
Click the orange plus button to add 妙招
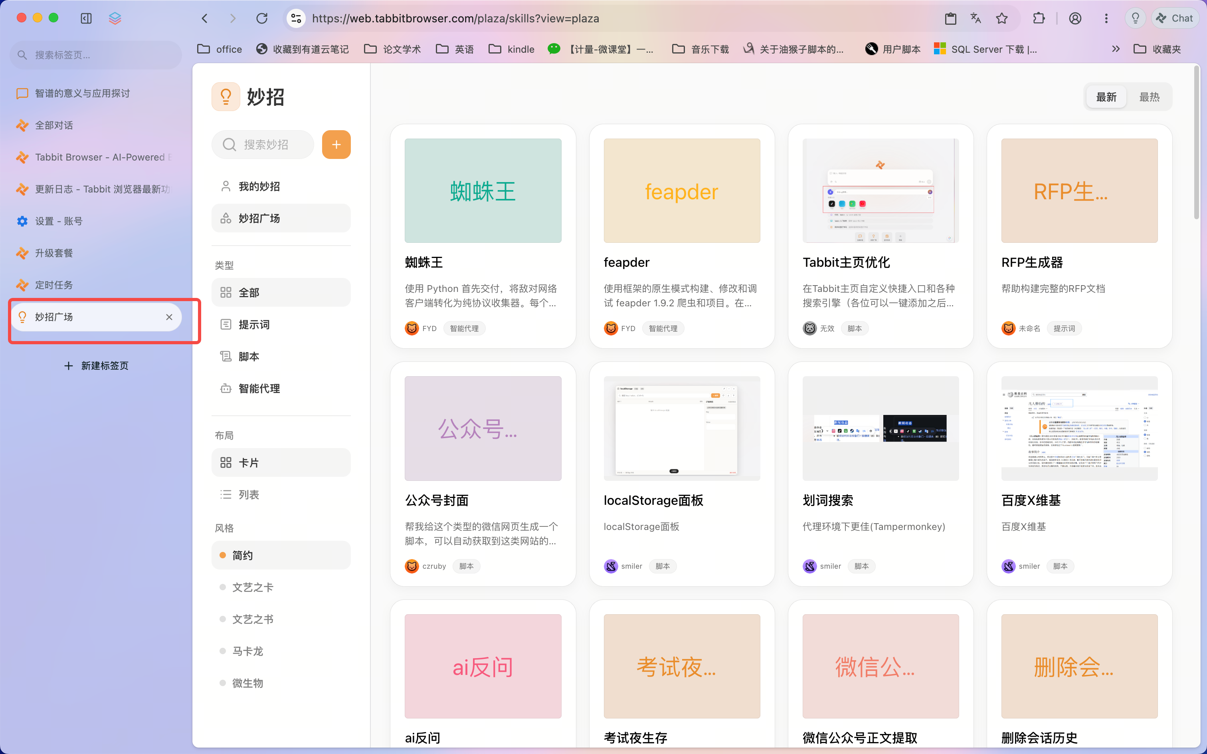[336, 145]
